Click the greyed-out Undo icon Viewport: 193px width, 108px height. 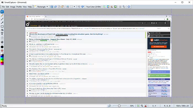pos(79,7)
